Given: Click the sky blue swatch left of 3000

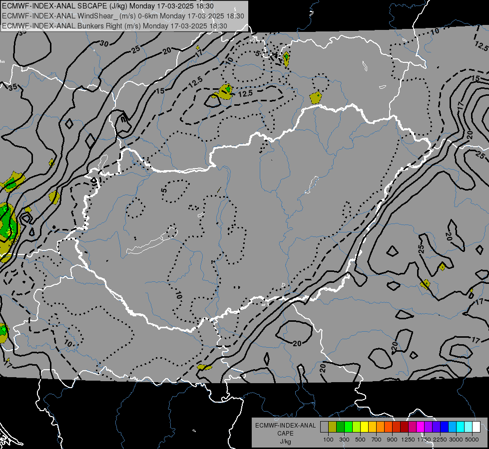Looking at the screenshot, I should point(452,427).
